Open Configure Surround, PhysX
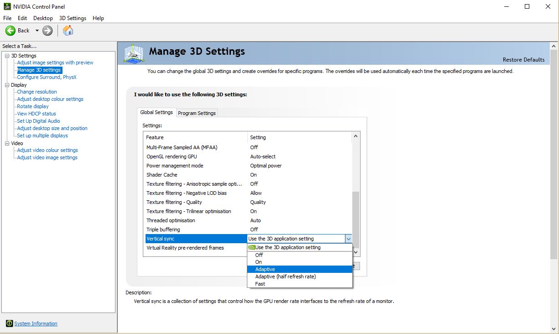The image size is (559, 334). click(47, 77)
